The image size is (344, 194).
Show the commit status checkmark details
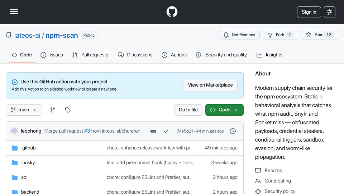[x=166, y=131]
